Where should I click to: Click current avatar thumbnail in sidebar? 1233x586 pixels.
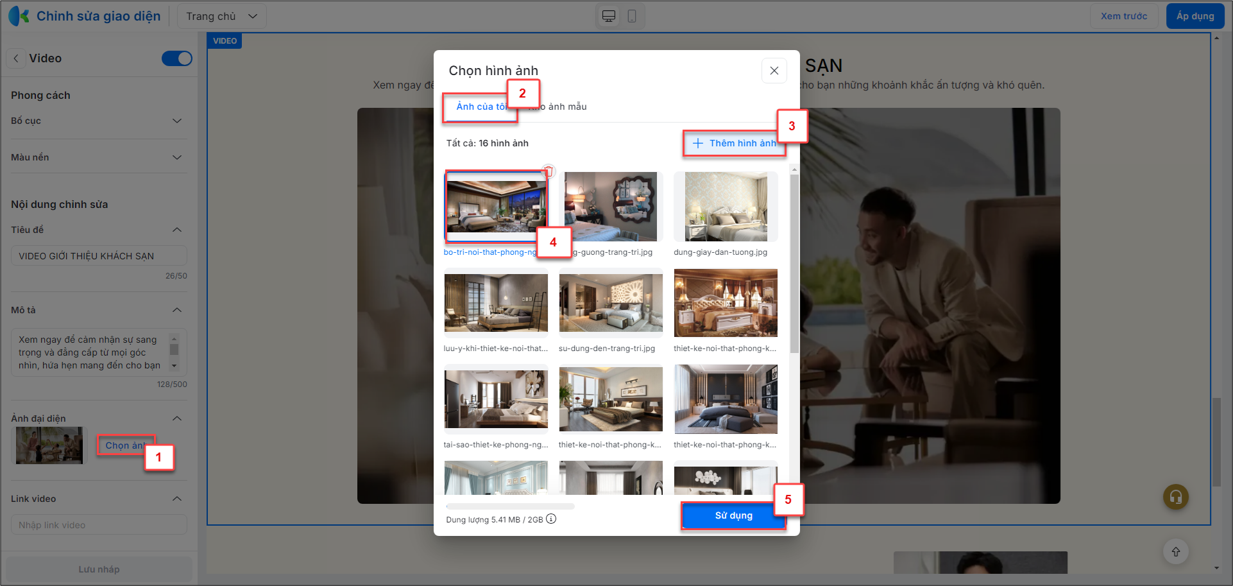tap(49, 445)
